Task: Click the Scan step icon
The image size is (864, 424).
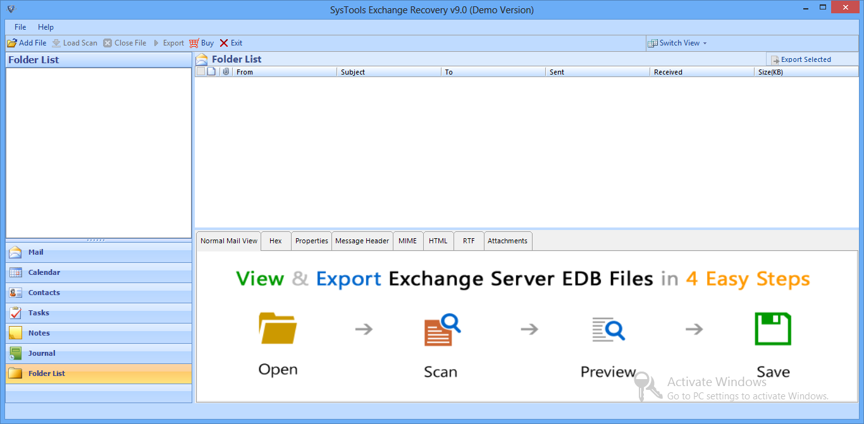Action: (443, 329)
